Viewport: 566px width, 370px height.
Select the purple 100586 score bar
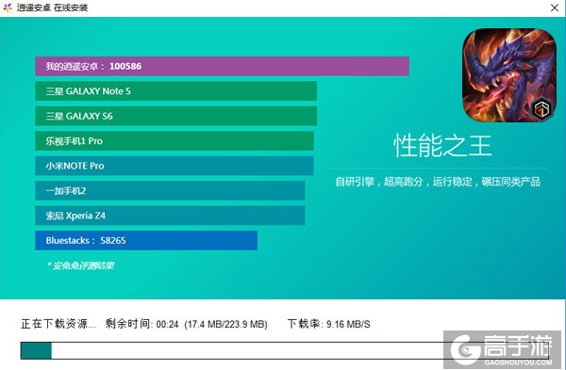coord(222,66)
